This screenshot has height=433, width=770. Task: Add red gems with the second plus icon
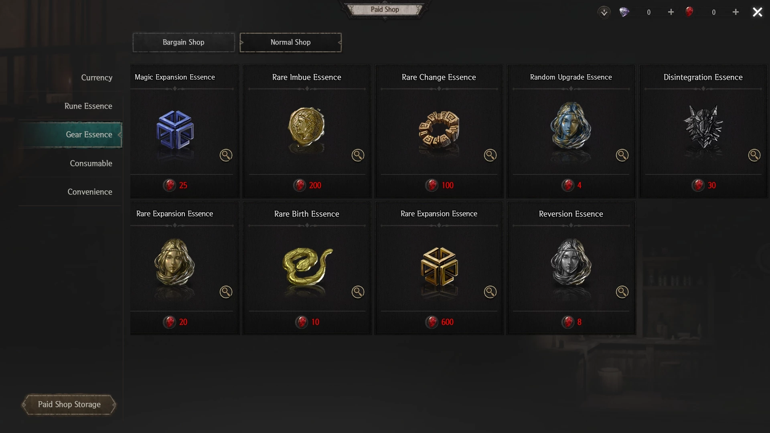736,12
